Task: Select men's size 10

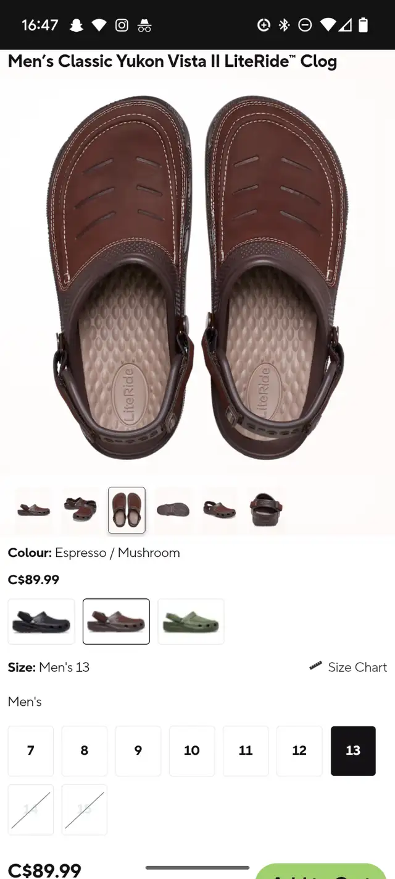Action: point(192,750)
